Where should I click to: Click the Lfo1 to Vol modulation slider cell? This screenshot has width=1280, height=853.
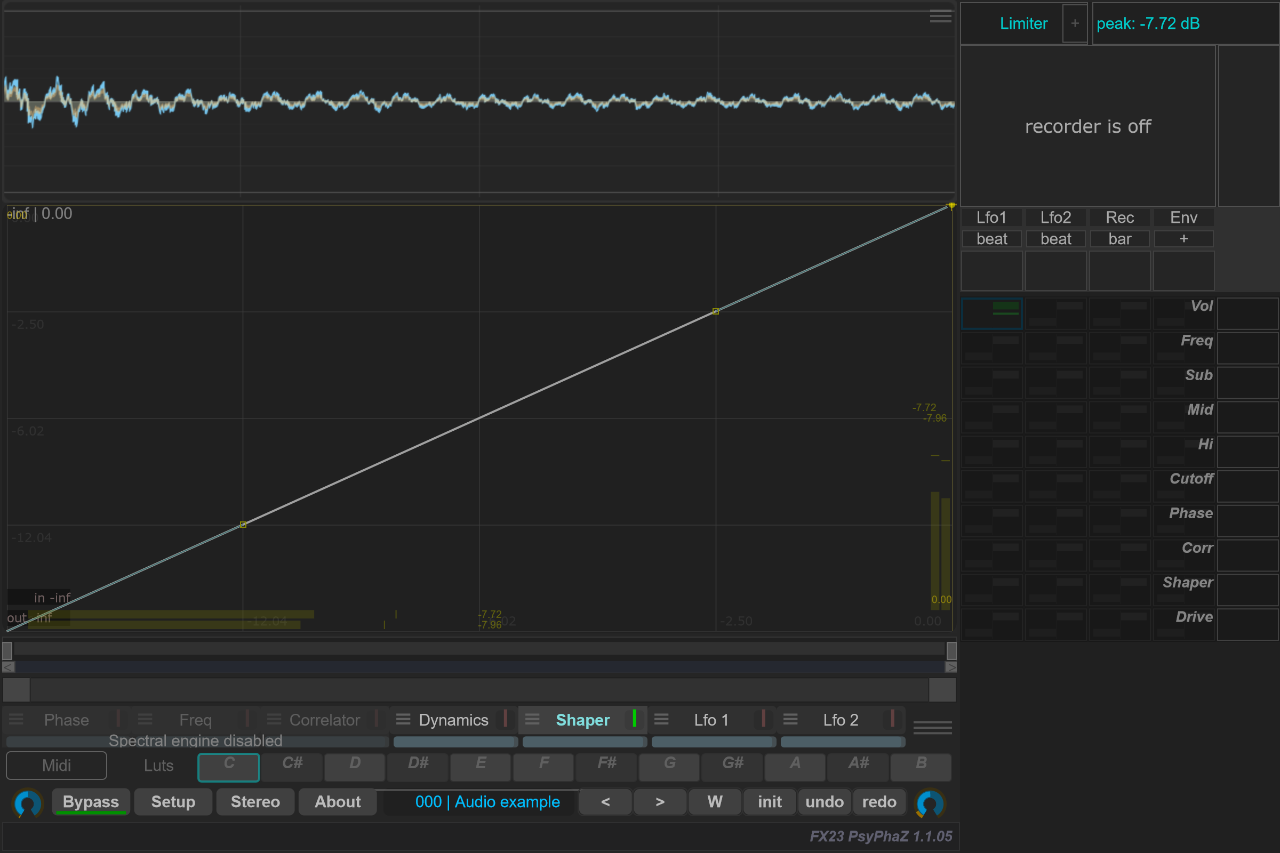click(x=991, y=313)
